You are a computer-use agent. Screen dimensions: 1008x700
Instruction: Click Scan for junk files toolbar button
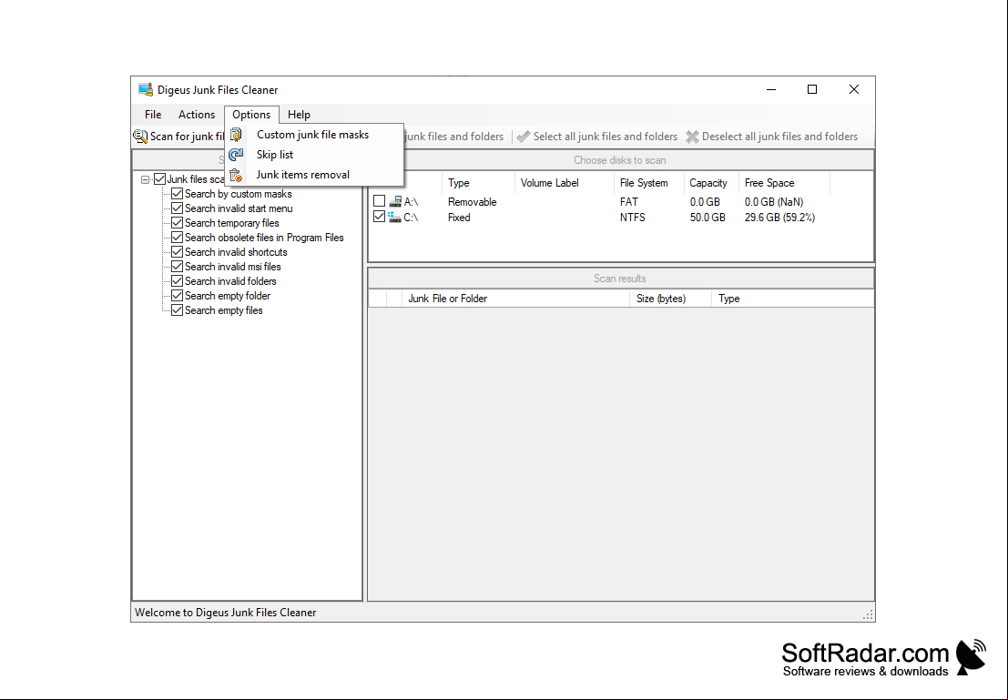click(x=178, y=137)
